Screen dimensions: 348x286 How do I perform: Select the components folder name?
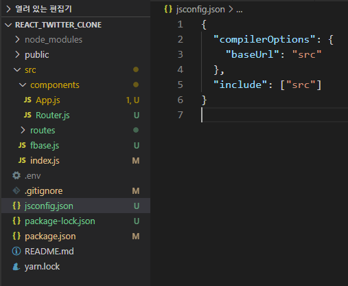(x=55, y=85)
